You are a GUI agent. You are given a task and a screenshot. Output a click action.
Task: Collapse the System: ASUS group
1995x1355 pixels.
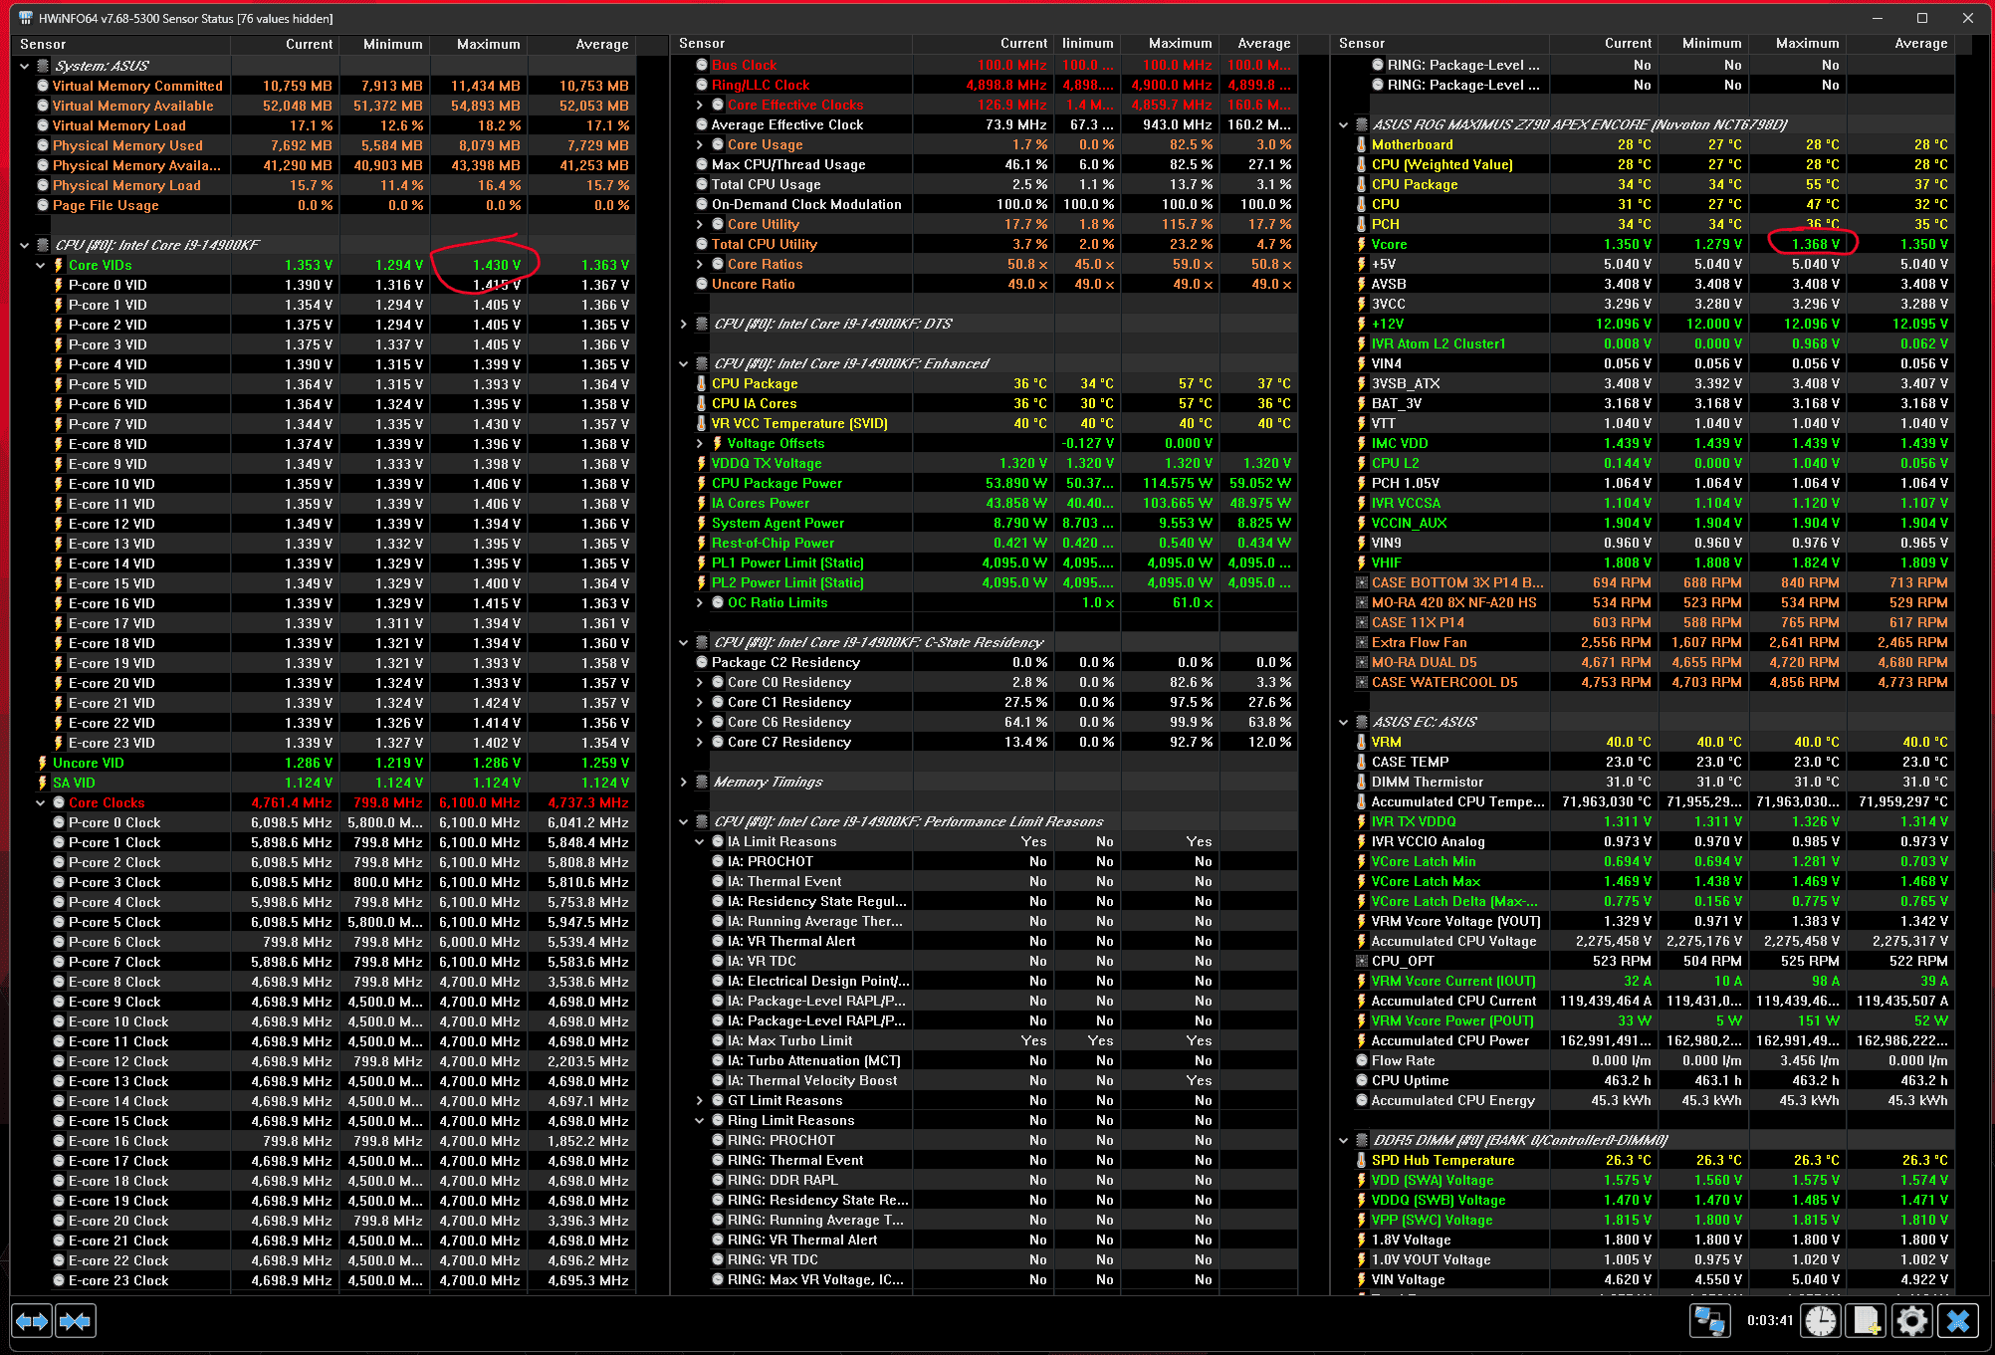click(x=24, y=66)
